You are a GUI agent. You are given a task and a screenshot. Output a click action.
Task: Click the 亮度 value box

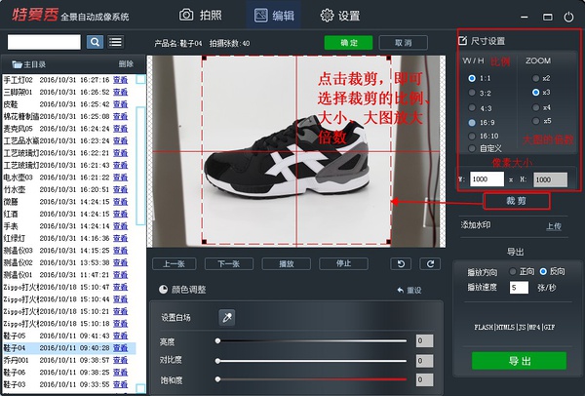[424, 340]
